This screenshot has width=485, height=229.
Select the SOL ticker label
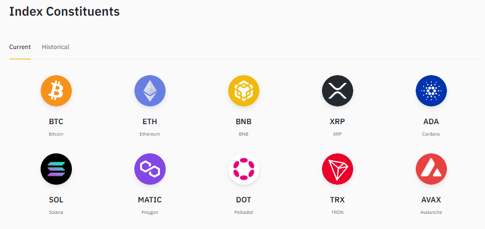pyautogui.click(x=56, y=200)
